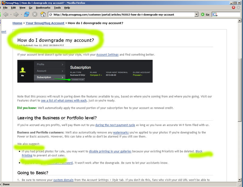Open the Assistant Password link
Viewport: 243px width, 187px height.
click(x=60, y=163)
